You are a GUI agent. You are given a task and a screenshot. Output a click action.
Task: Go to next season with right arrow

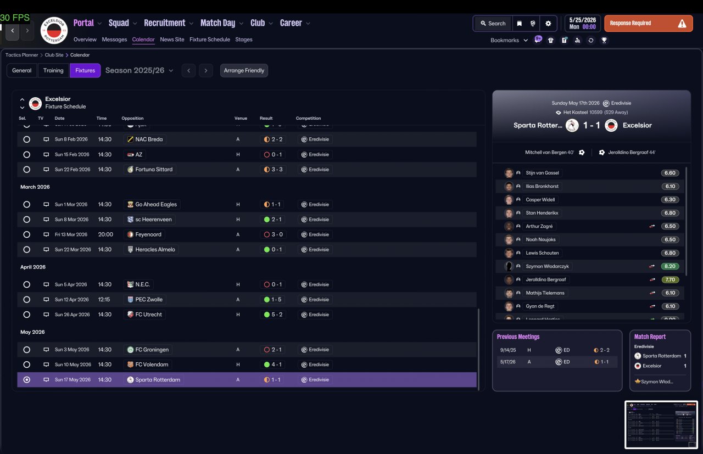click(206, 70)
